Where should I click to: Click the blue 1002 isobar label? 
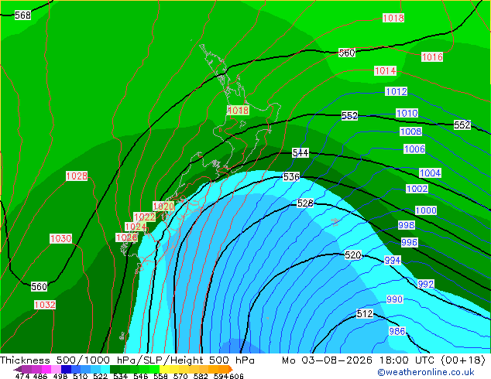pos(417,189)
